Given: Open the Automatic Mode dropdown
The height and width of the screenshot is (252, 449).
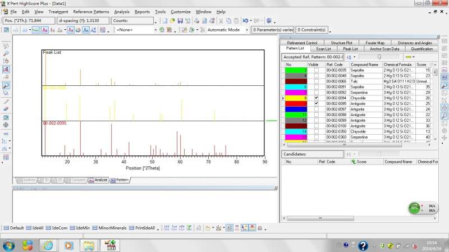Looking at the screenshot, I should (x=246, y=30).
